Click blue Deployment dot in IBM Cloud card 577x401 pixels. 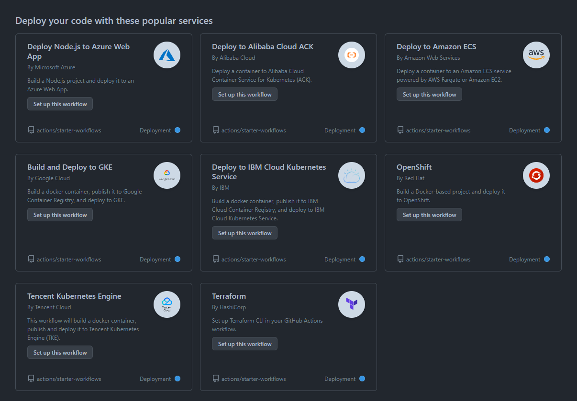(x=362, y=259)
